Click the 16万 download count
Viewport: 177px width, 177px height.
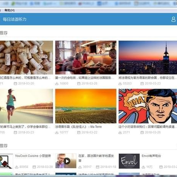(149, 167)
